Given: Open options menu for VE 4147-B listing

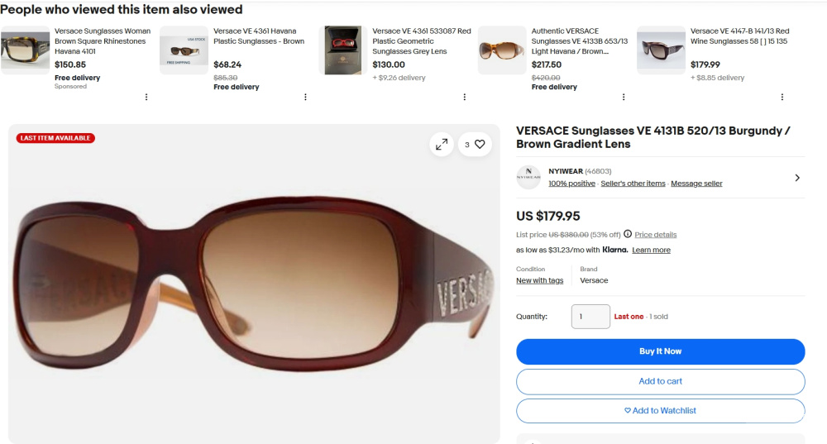Looking at the screenshot, I should (782, 97).
